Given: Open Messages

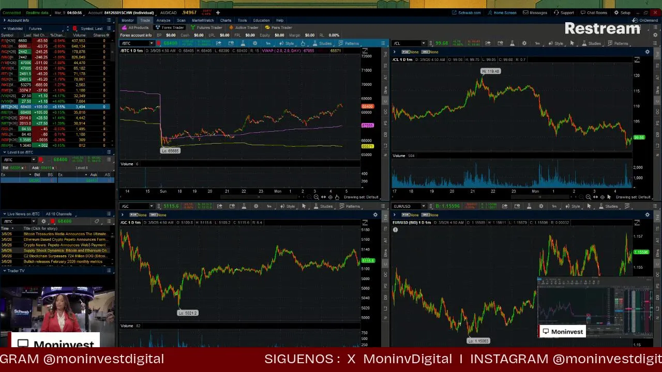Looking at the screenshot, I should [535, 12].
